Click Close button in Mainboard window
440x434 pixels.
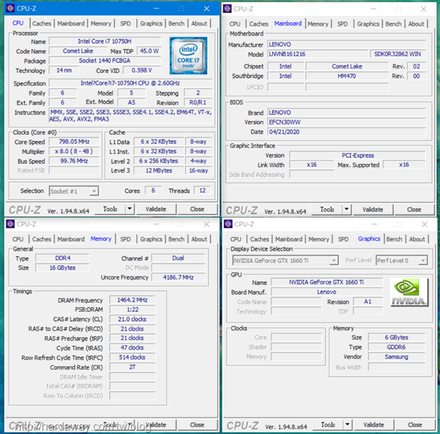(414, 209)
